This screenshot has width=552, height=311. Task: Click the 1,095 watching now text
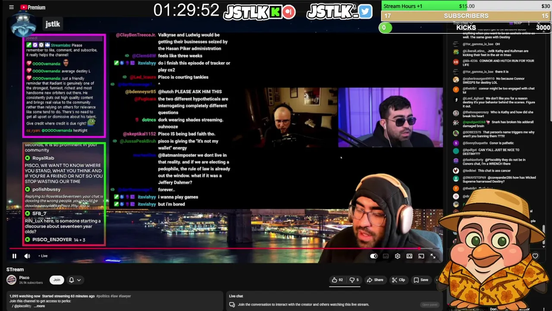click(x=25, y=296)
